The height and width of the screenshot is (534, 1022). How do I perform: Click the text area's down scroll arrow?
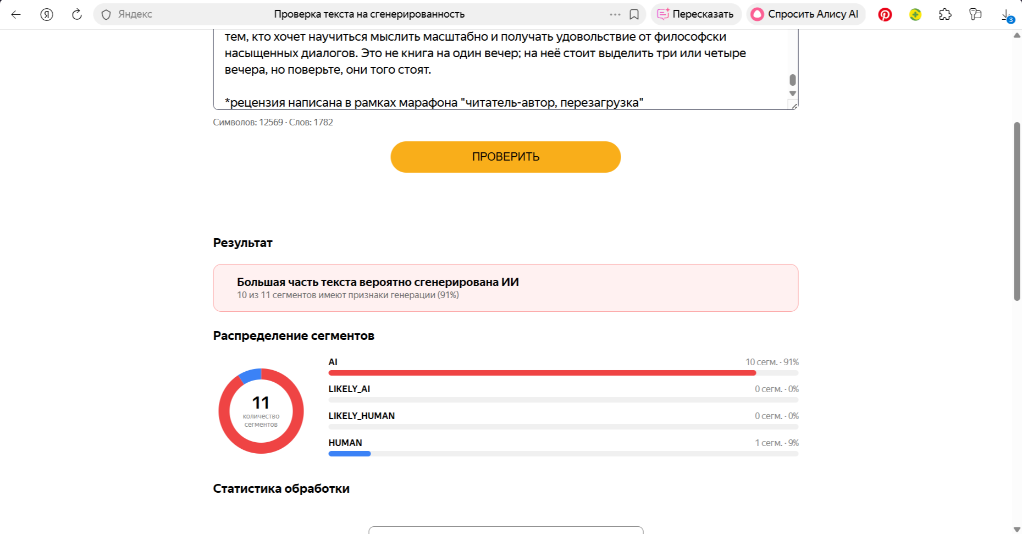coord(793,93)
